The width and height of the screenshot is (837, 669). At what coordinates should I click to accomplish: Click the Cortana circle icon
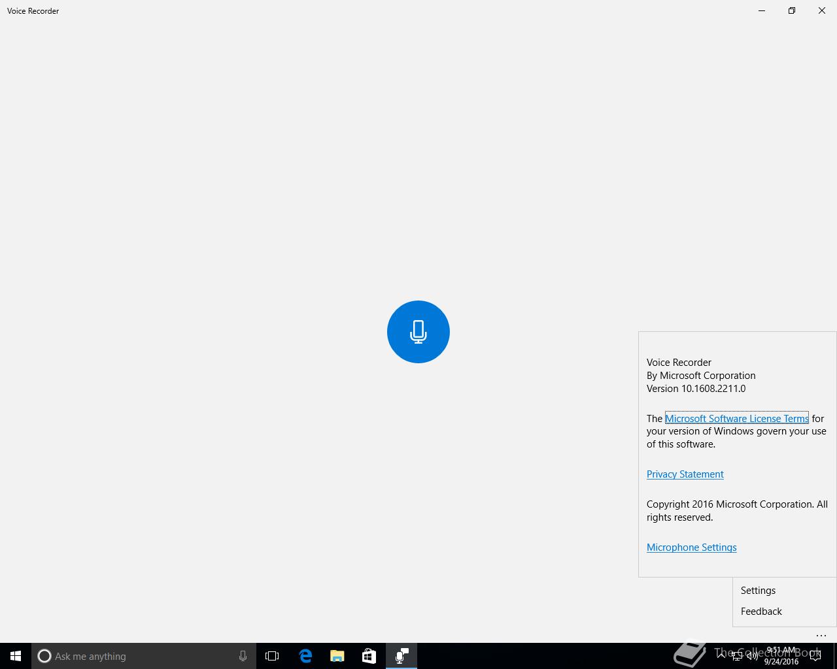tap(44, 656)
